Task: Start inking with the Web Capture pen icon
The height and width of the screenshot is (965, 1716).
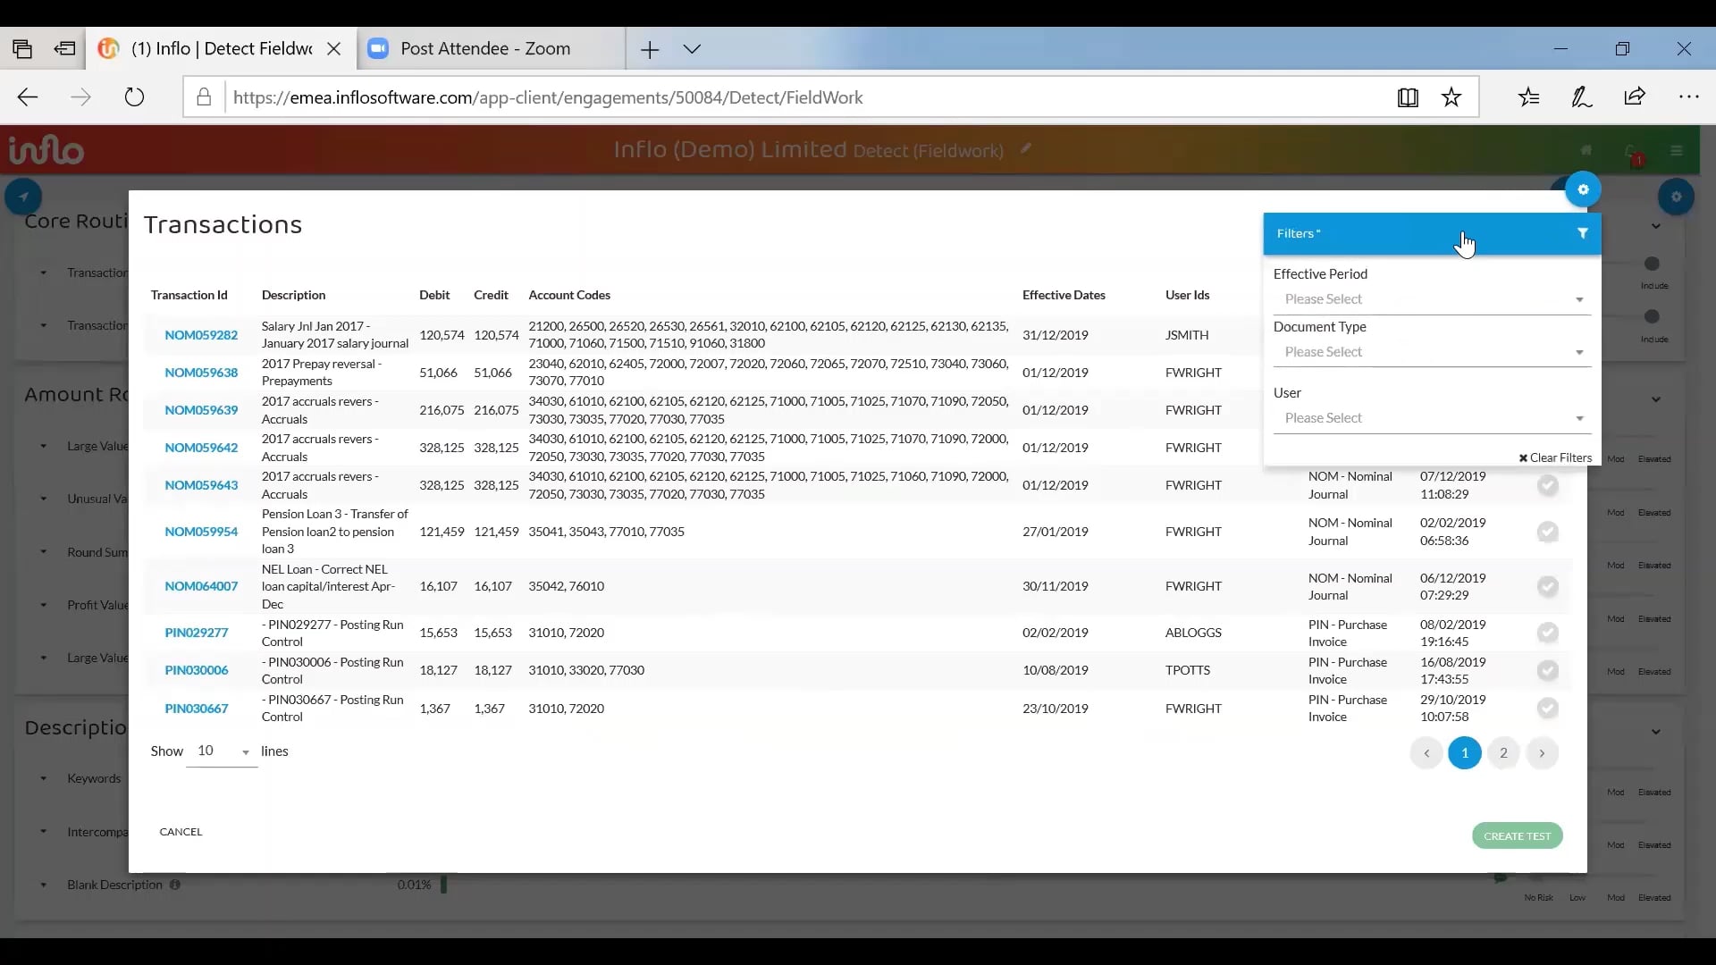Action: pyautogui.click(x=1583, y=97)
